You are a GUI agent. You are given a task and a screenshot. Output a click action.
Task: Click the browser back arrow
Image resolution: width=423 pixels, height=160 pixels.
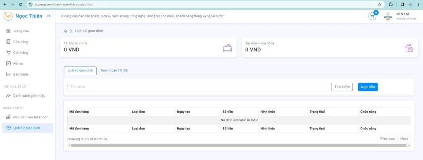(x=5, y=4)
